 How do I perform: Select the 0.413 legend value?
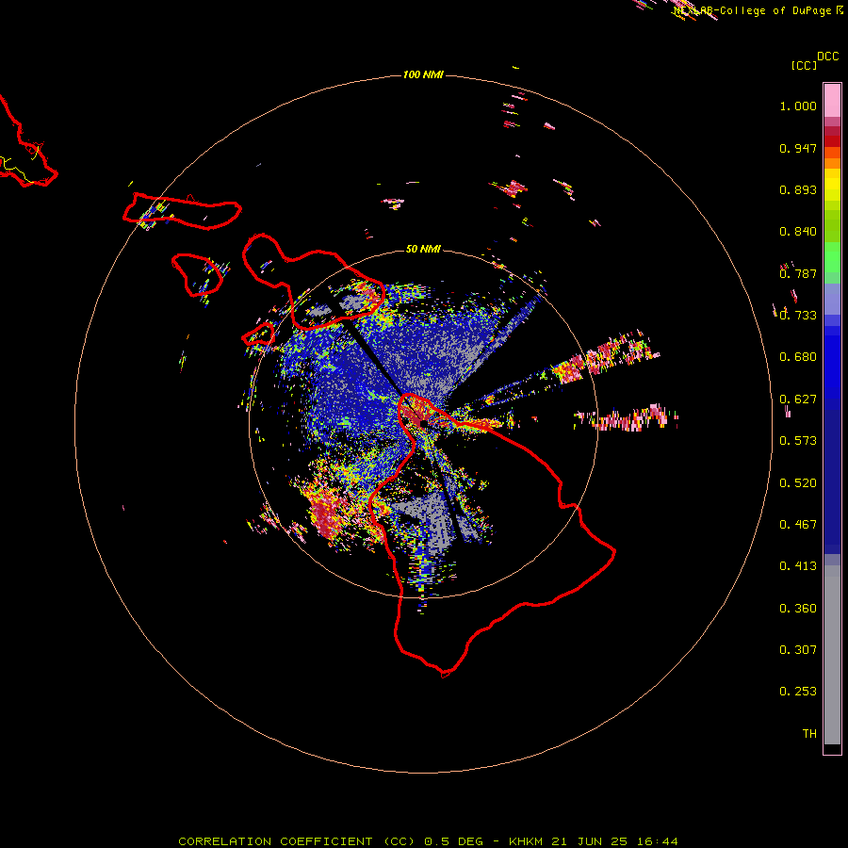[x=798, y=566]
